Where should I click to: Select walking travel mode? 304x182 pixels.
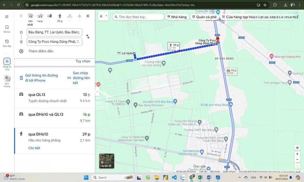pos(60,16)
